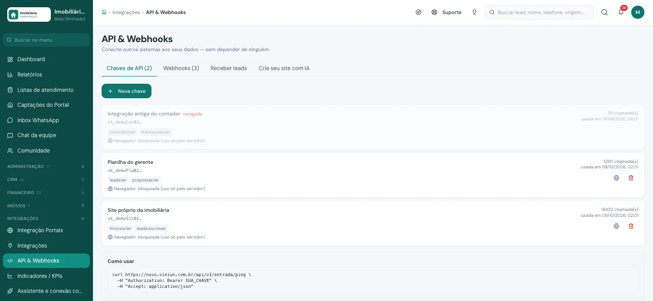Viewport: 653px width, 301px height.
Task: Click key prefix vk_demoPla02…
Action: tap(125, 171)
